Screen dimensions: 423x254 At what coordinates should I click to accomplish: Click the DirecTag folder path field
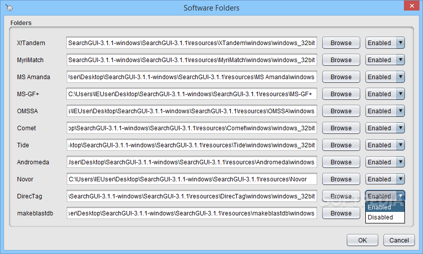192,196
